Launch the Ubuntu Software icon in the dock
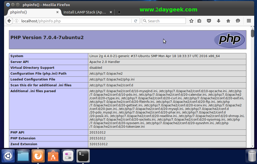The height and width of the screenshot is (164, 257). pos(53,156)
